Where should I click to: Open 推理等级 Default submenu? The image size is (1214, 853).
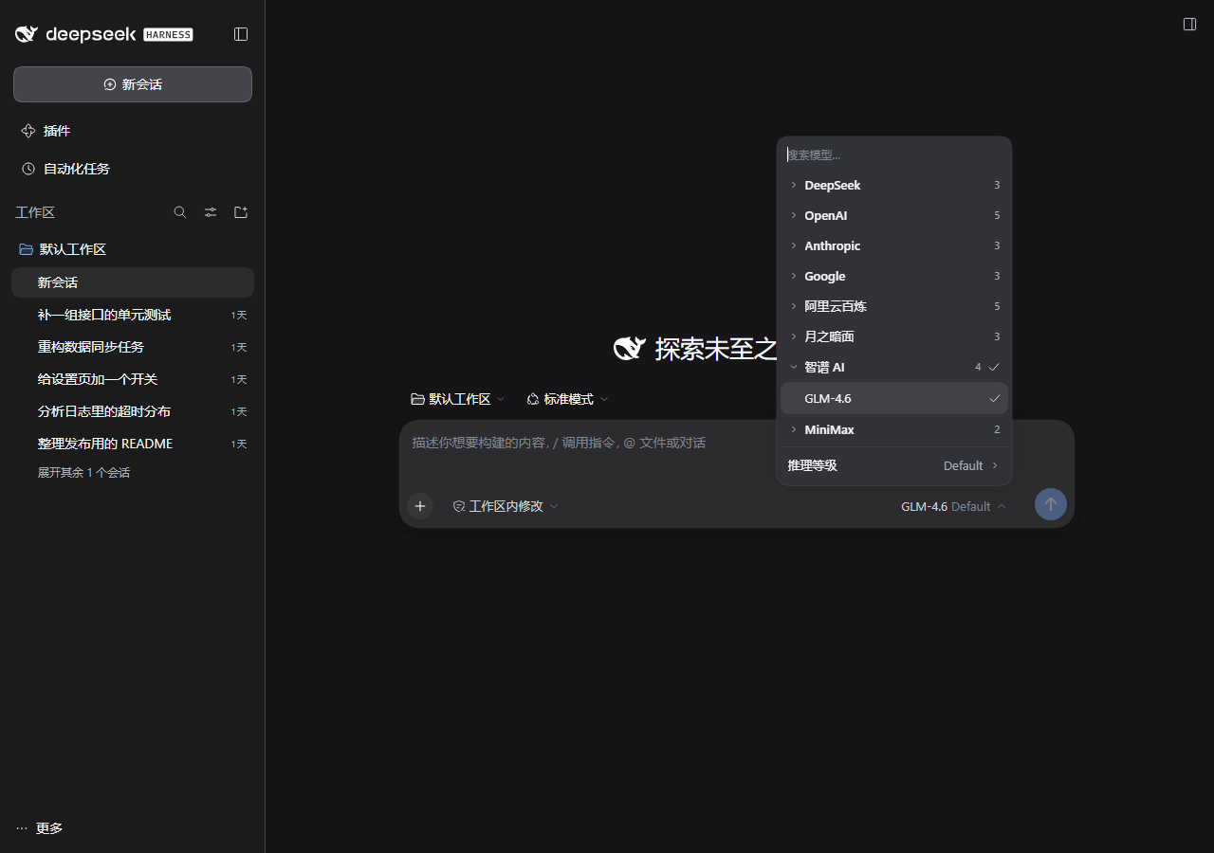pyautogui.click(x=894, y=465)
